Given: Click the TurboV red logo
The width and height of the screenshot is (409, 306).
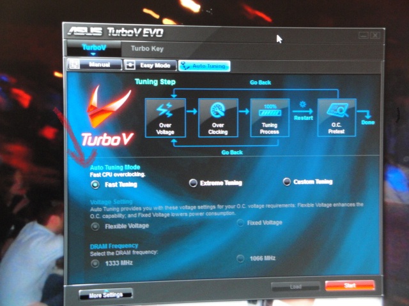Looking at the screenshot, I should [108, 116].
